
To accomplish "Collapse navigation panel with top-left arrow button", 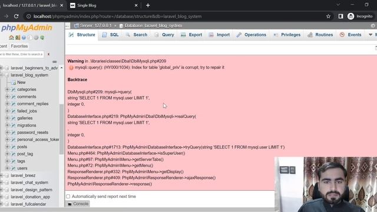I will [x=68, y=26].
